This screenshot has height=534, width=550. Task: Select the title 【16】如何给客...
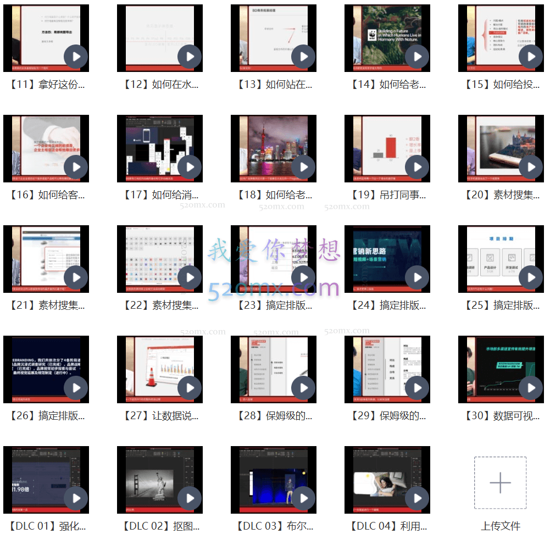pyautogui.click(x=46, y=195)
